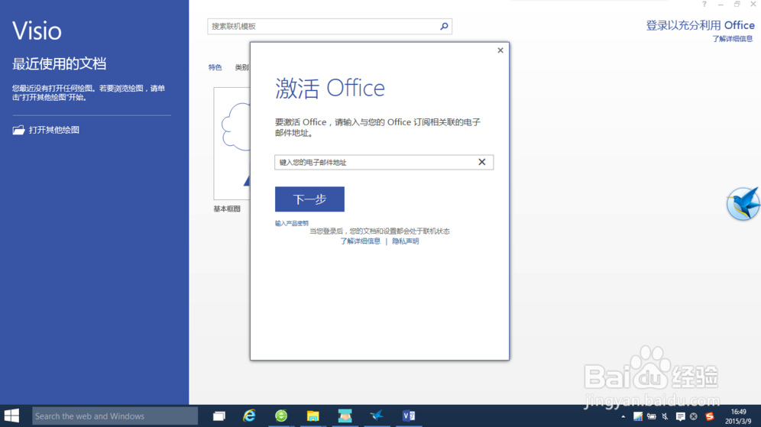Minimize the Visio window
The image size is (761, 427).
pos(721,5)
